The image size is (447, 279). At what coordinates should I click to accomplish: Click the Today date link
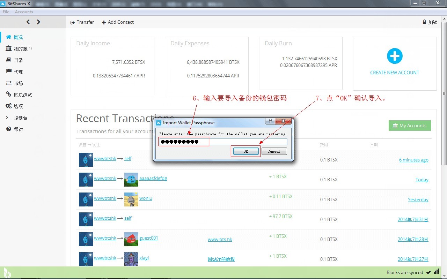pyautogui.click(x=422, y=180)
